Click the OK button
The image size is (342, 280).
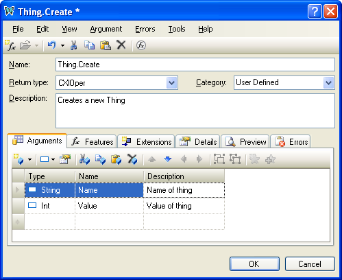pyautogui.click(x=254, y=264)
